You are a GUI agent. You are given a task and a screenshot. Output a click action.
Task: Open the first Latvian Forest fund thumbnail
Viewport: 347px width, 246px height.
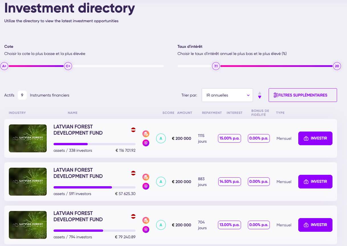[28, 138]
